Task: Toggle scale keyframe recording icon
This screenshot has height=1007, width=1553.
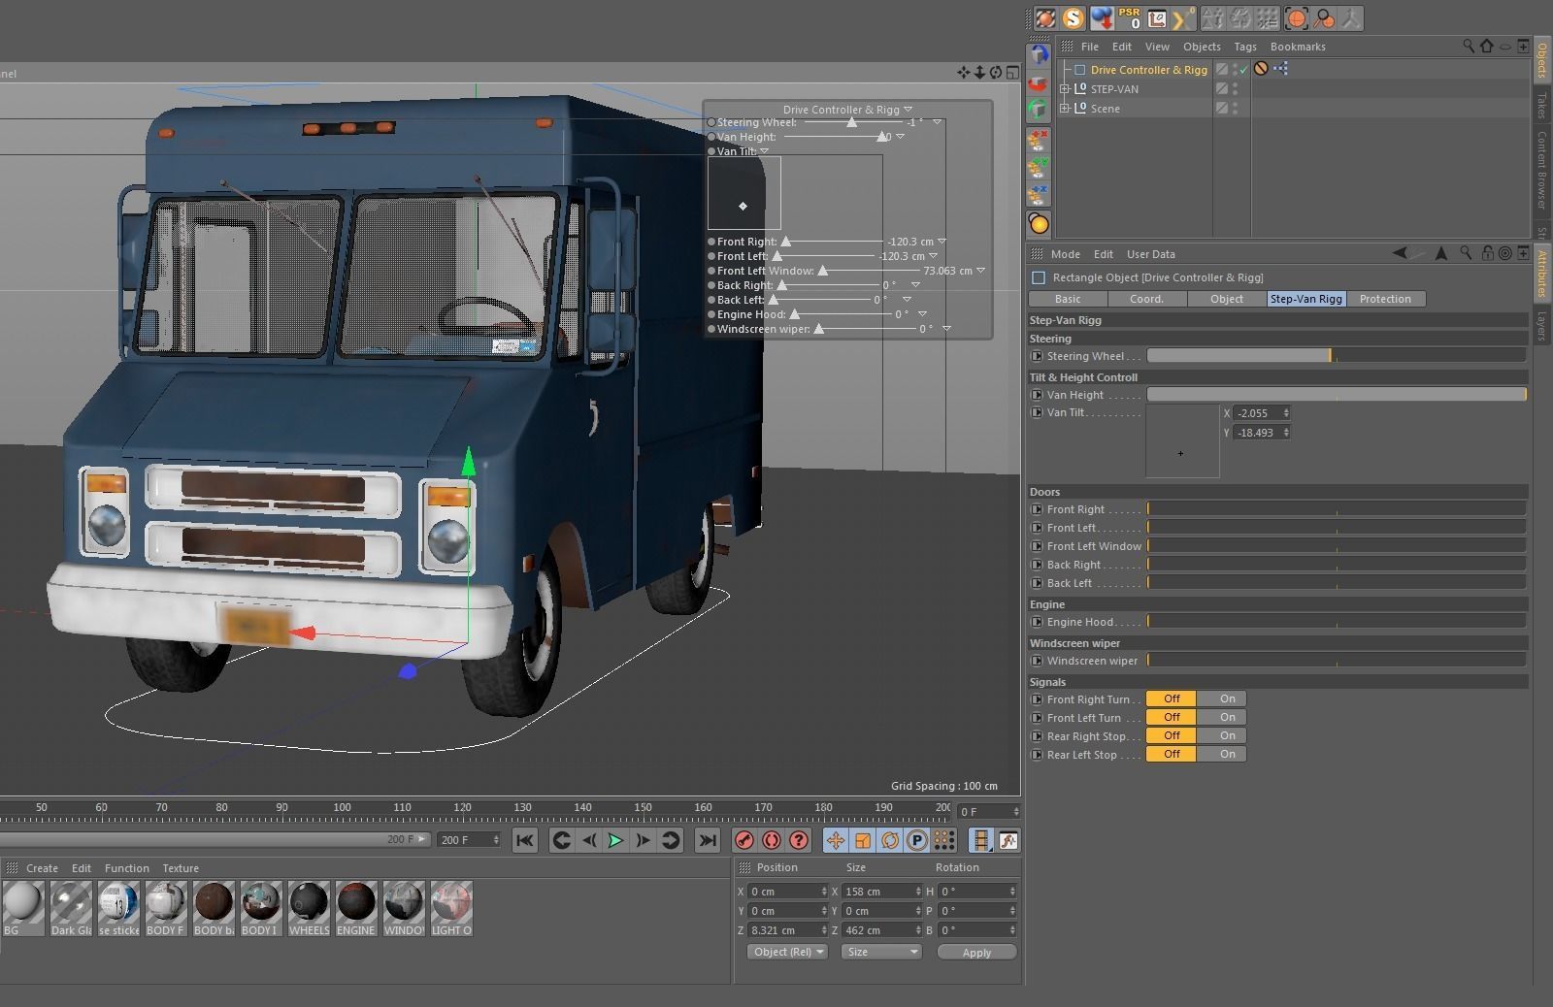Action: [863, 840]
